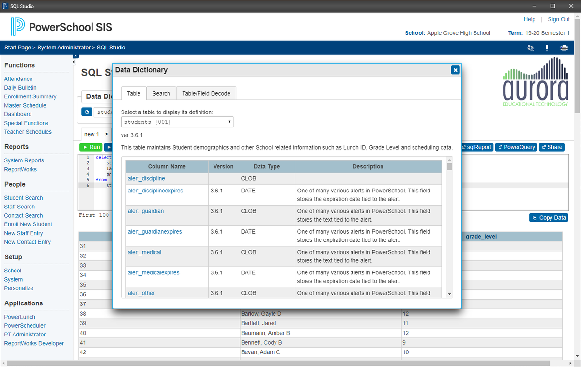
Task: Go to Start Page breadcrumb
Action: click(x=17, y=48)
